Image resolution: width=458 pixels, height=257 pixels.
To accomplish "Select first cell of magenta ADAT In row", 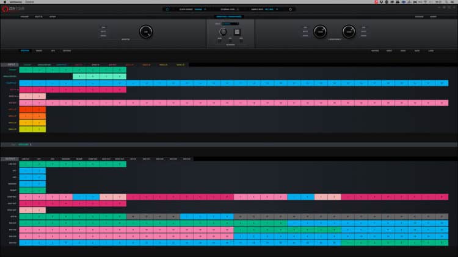I will point(26,90).
